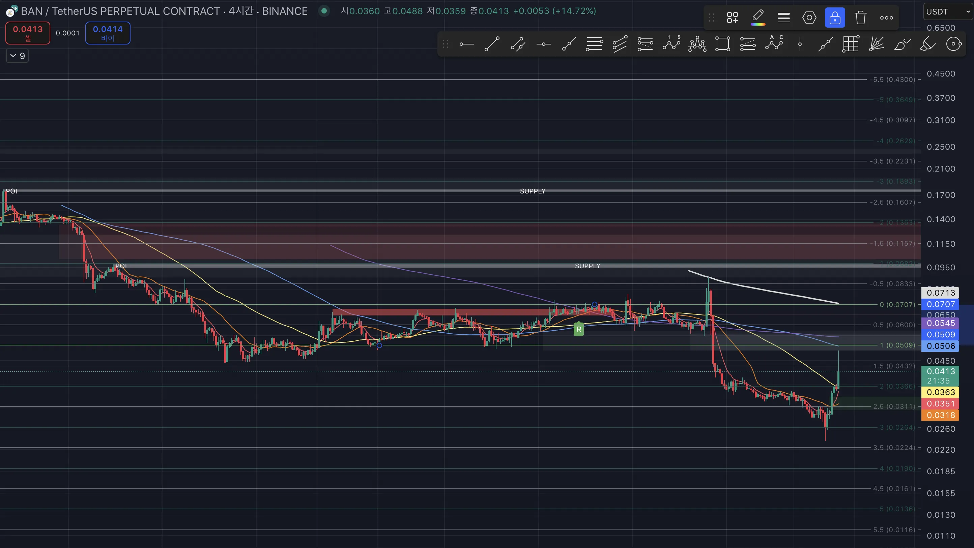974x548 pixels.
Task: Click the green market status dot
Action: coord(324,11)
